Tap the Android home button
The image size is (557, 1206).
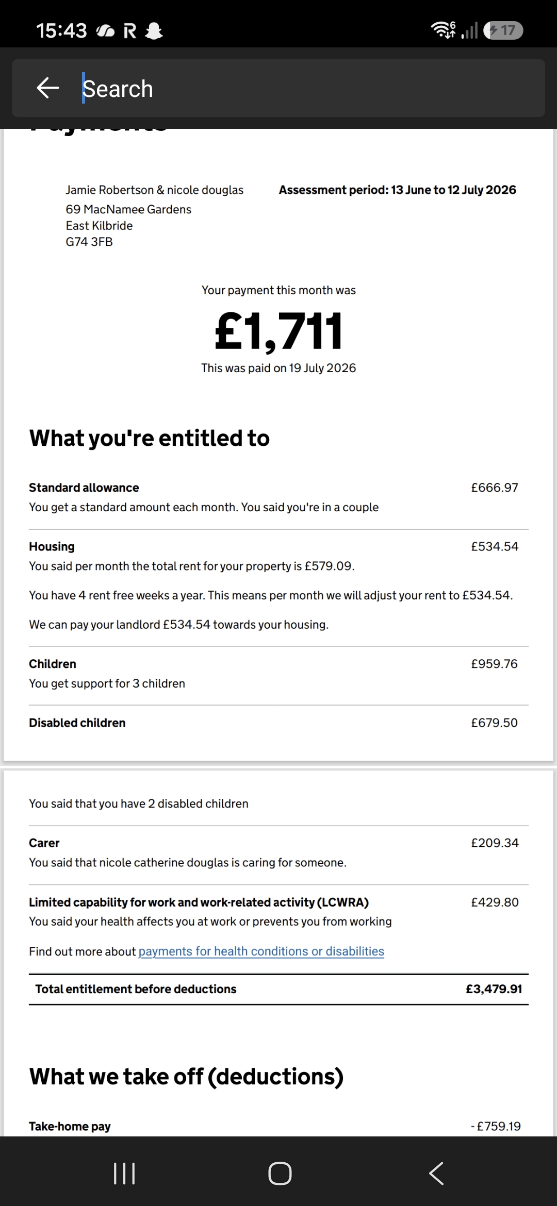(280, 1174)
